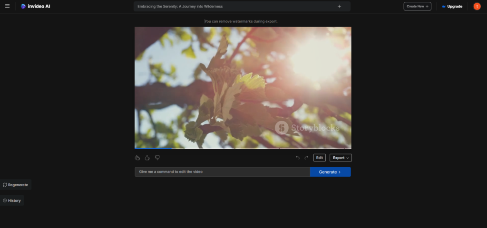Click Upgrade with crown icon
487x228 pixels.
[452, 6]
